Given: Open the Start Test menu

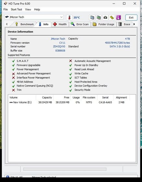Looking at the screenshot, I should (x=16, y=9).
